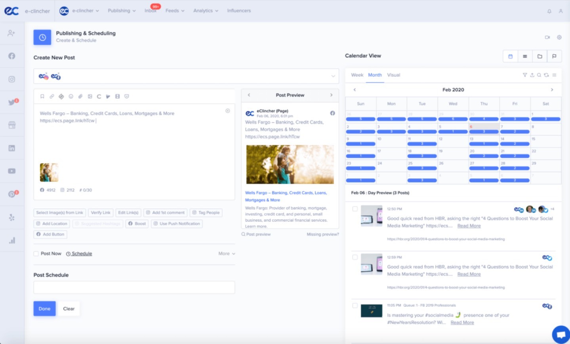570x344 pixels.
Task: Open the folder view icon
Action: [539, 56]
